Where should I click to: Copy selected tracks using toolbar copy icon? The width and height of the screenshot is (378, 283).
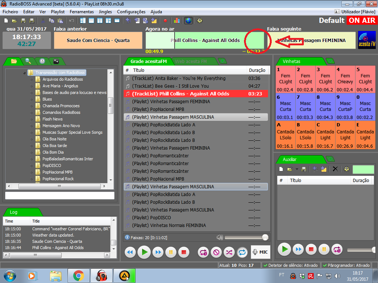(x=51, y=21)
